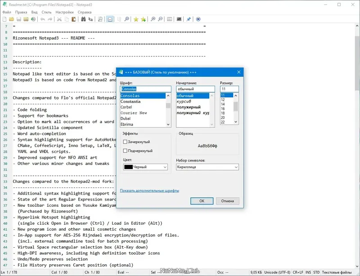Viewport: 360px width, 276px height.
Task: Open Find with the binoculars icon
Action: click(83, 19)
